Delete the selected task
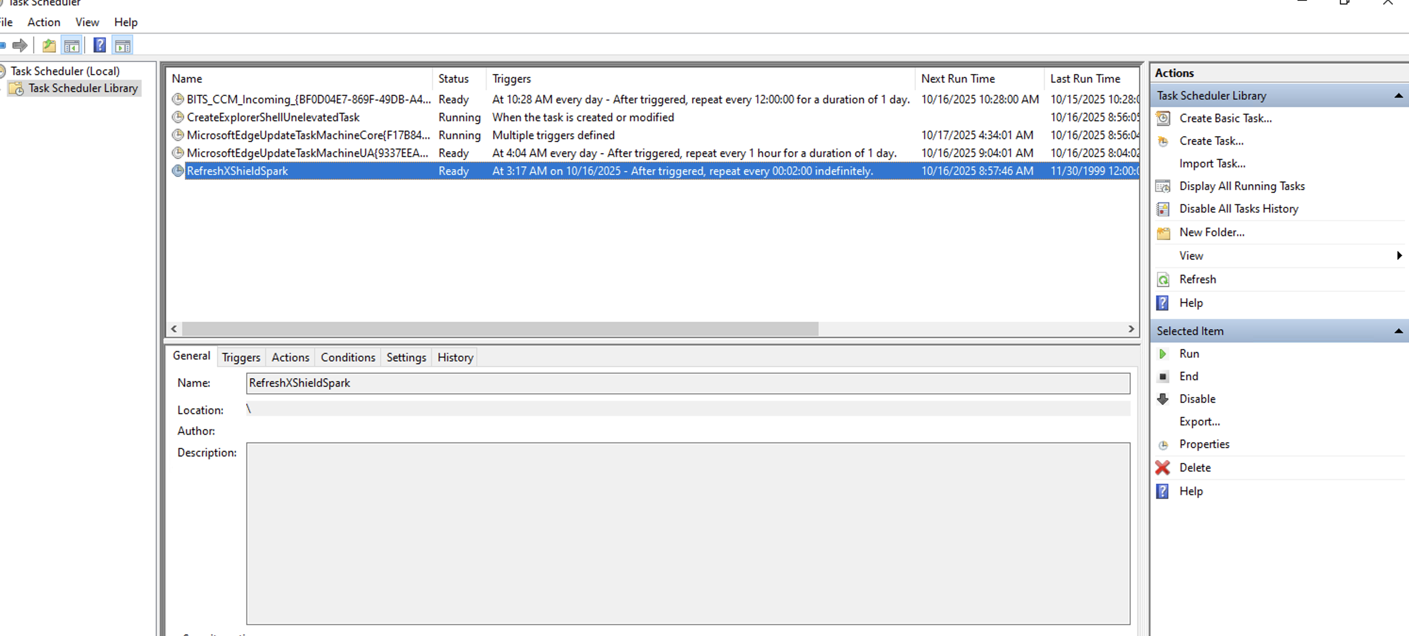 1194,468
